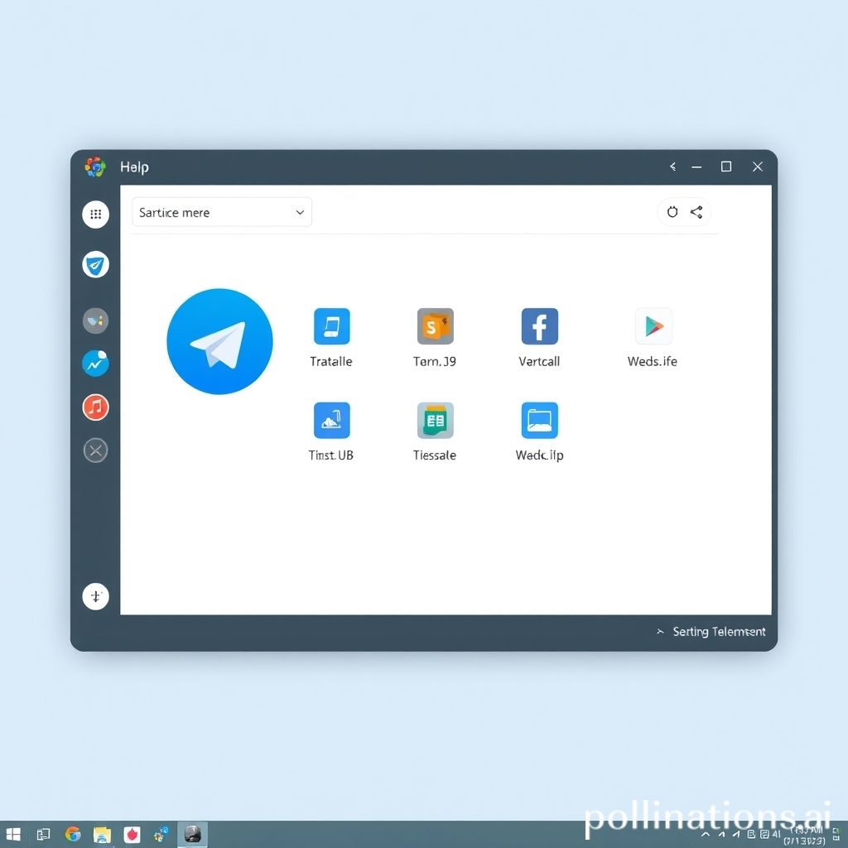848x848 pixels.
Task: Click the gray X circle sidebar icon
Action: click(x=96, y=450)
